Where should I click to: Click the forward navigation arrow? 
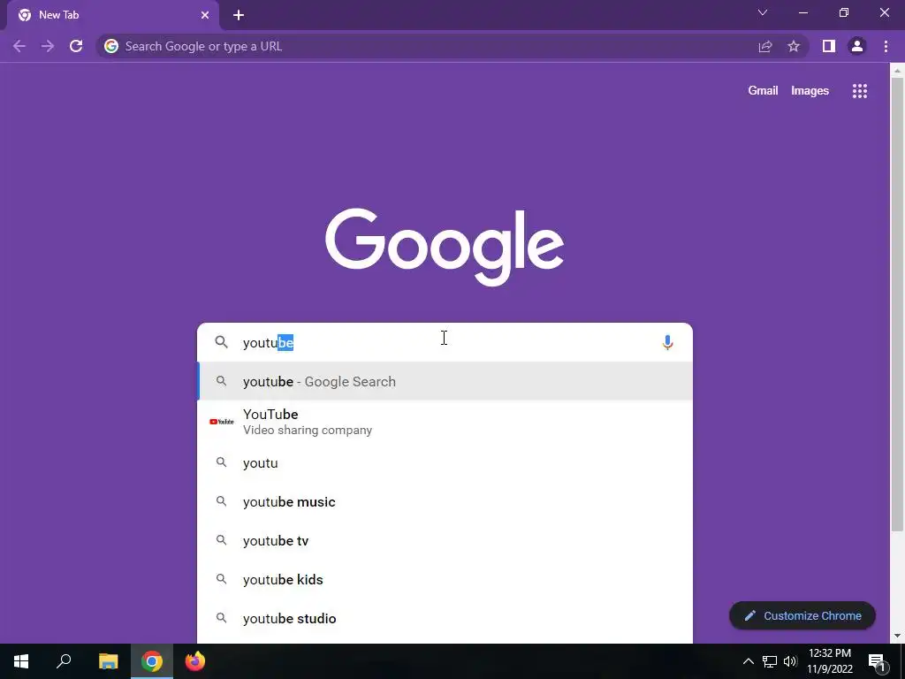pos(48,46)
